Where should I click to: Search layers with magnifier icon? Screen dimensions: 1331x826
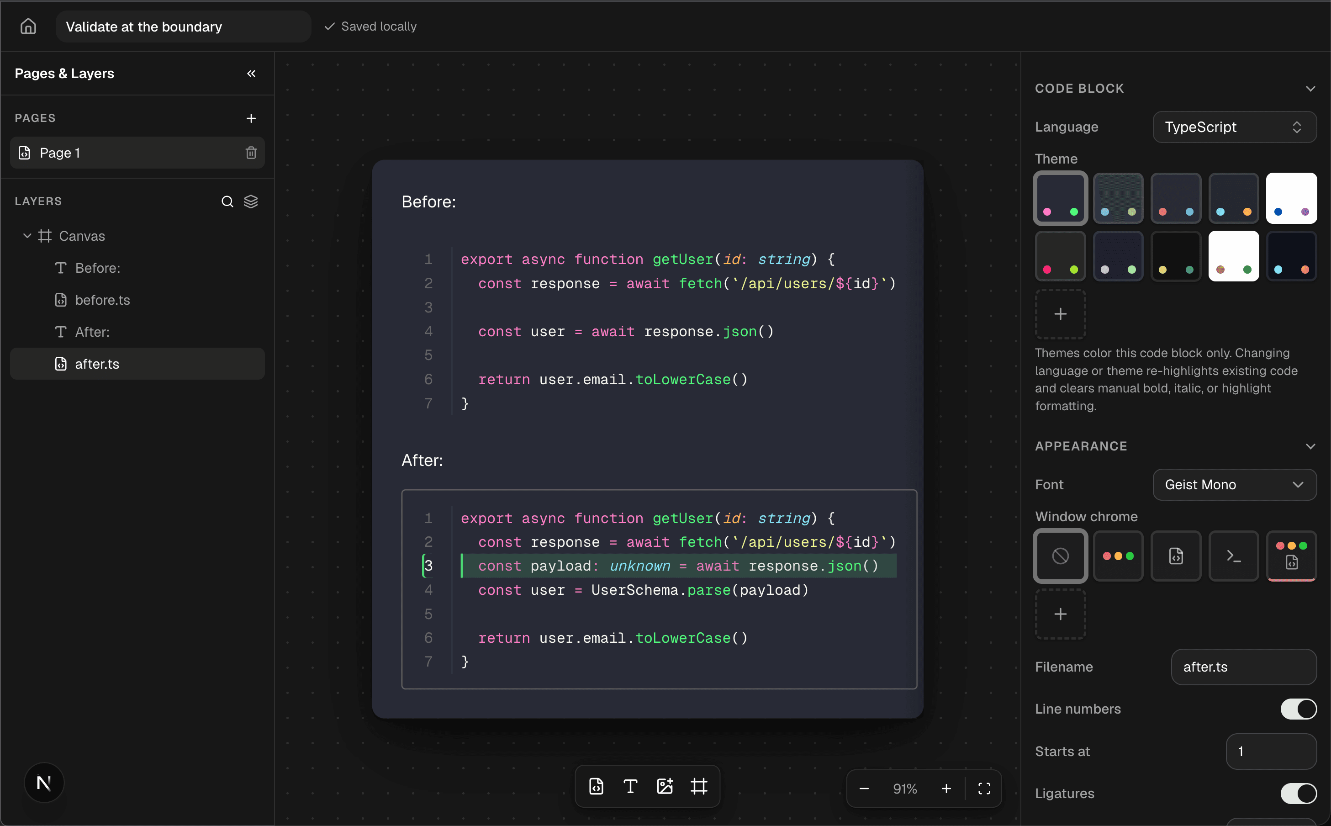(227, 201)
